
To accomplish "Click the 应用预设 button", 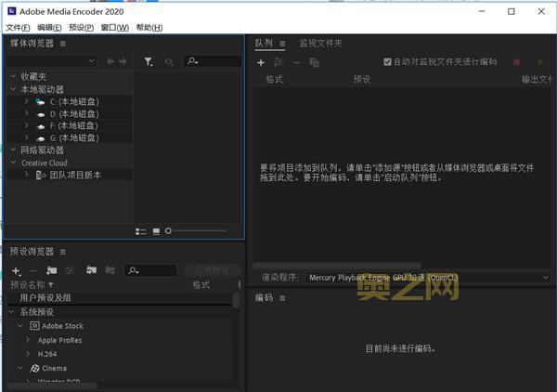I will coord(212,270).
